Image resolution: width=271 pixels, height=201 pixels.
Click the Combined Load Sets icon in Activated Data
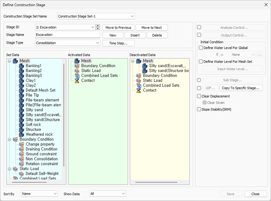pos(77,76)
